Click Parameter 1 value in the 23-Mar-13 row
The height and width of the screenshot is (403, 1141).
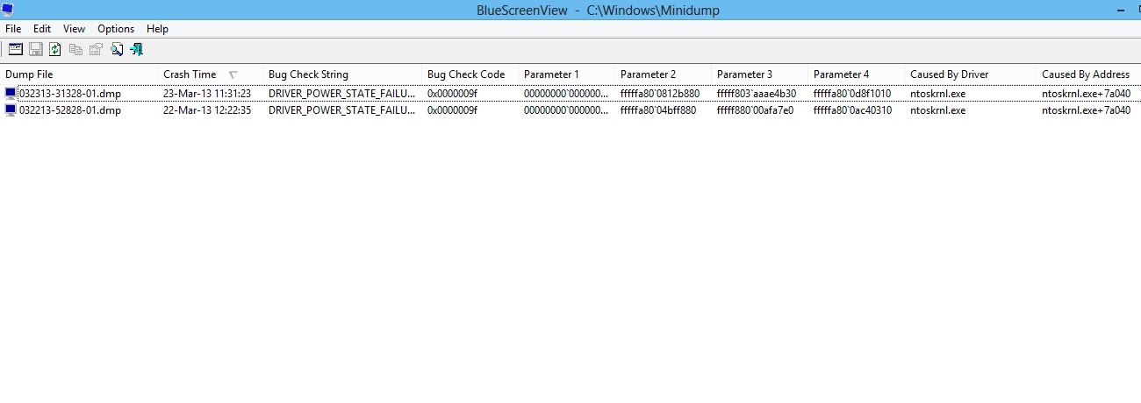(566, 94)
